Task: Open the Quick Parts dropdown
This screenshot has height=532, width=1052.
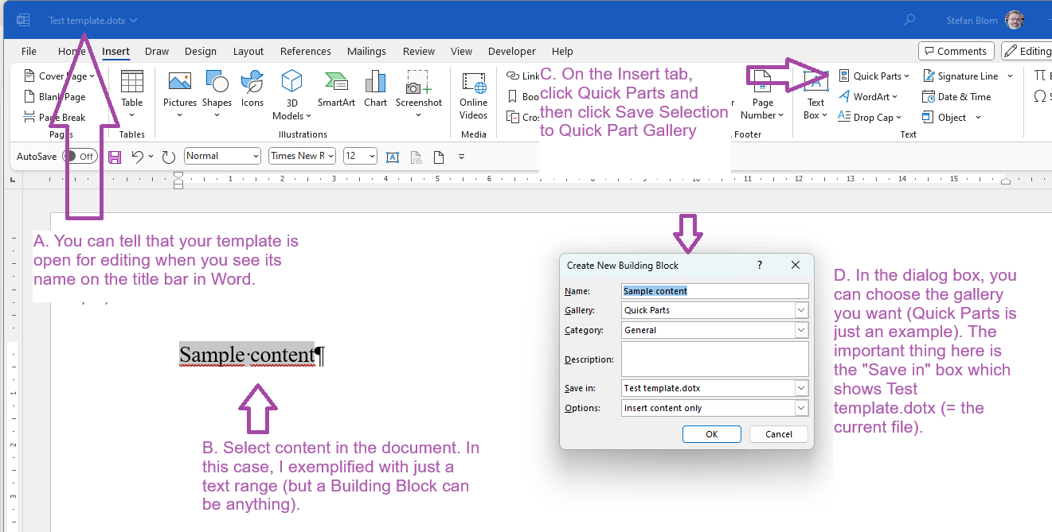Action: (874, 76)
